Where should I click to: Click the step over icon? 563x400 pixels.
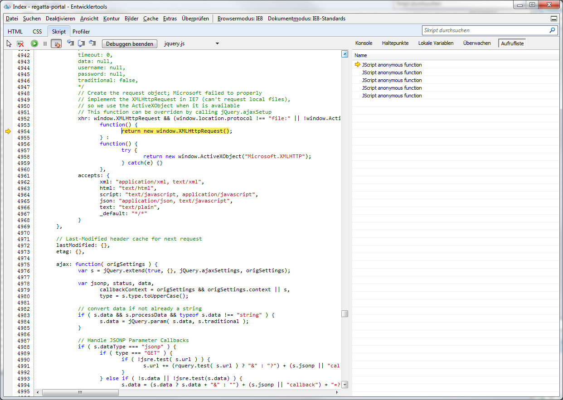click(x=82, y=43)
